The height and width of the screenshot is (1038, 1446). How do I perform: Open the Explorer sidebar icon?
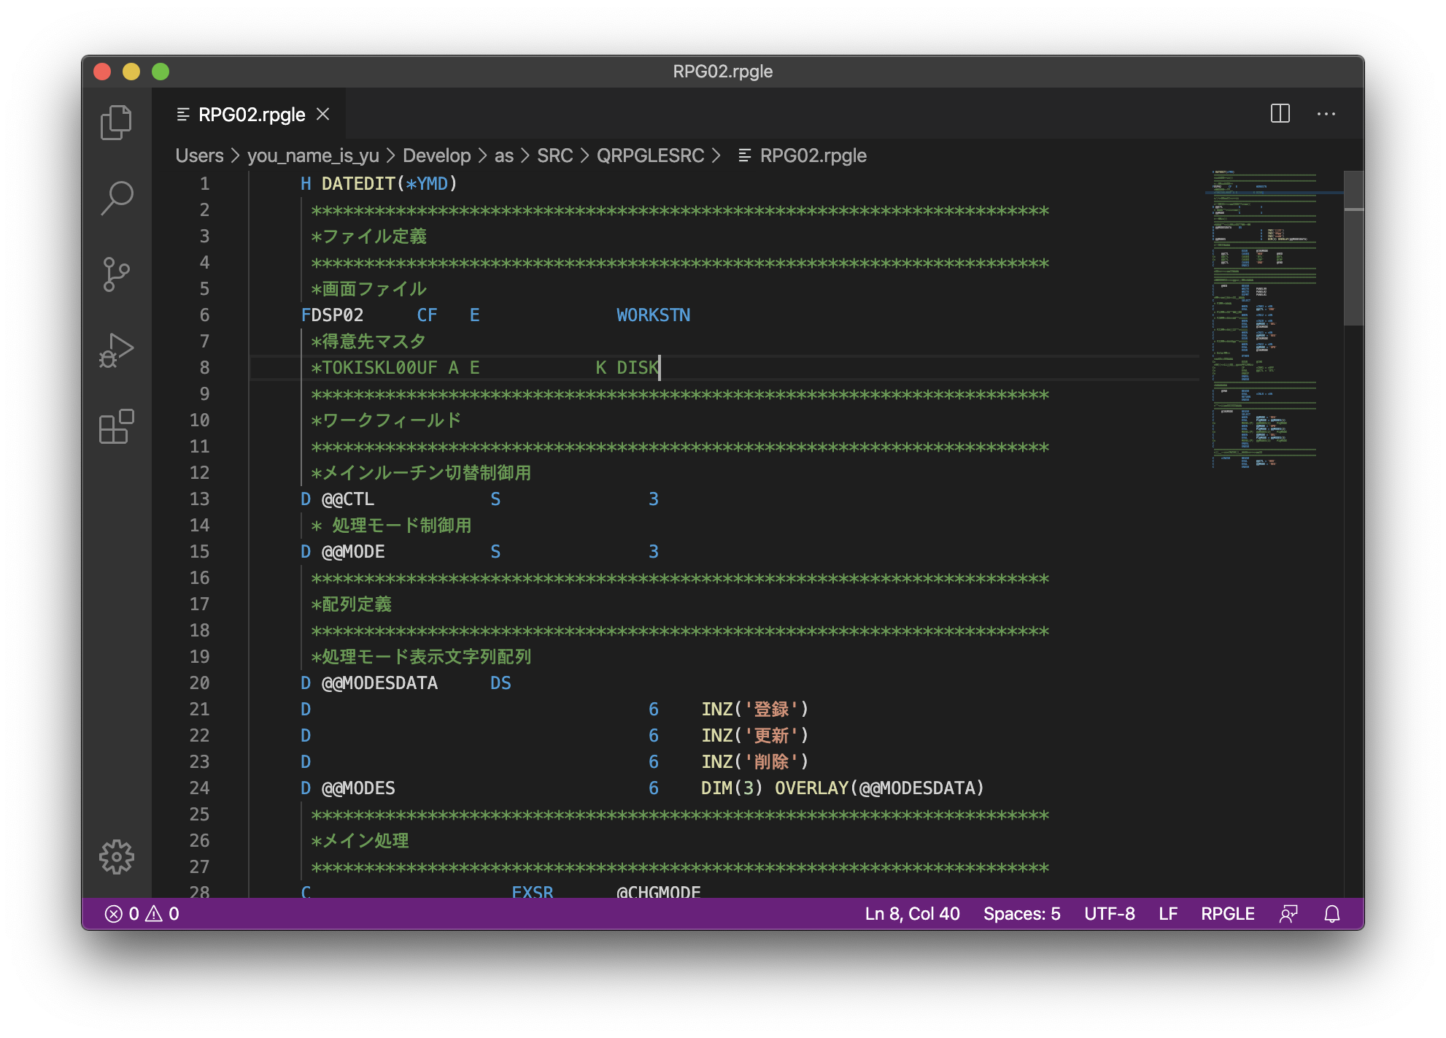(117, 122)
